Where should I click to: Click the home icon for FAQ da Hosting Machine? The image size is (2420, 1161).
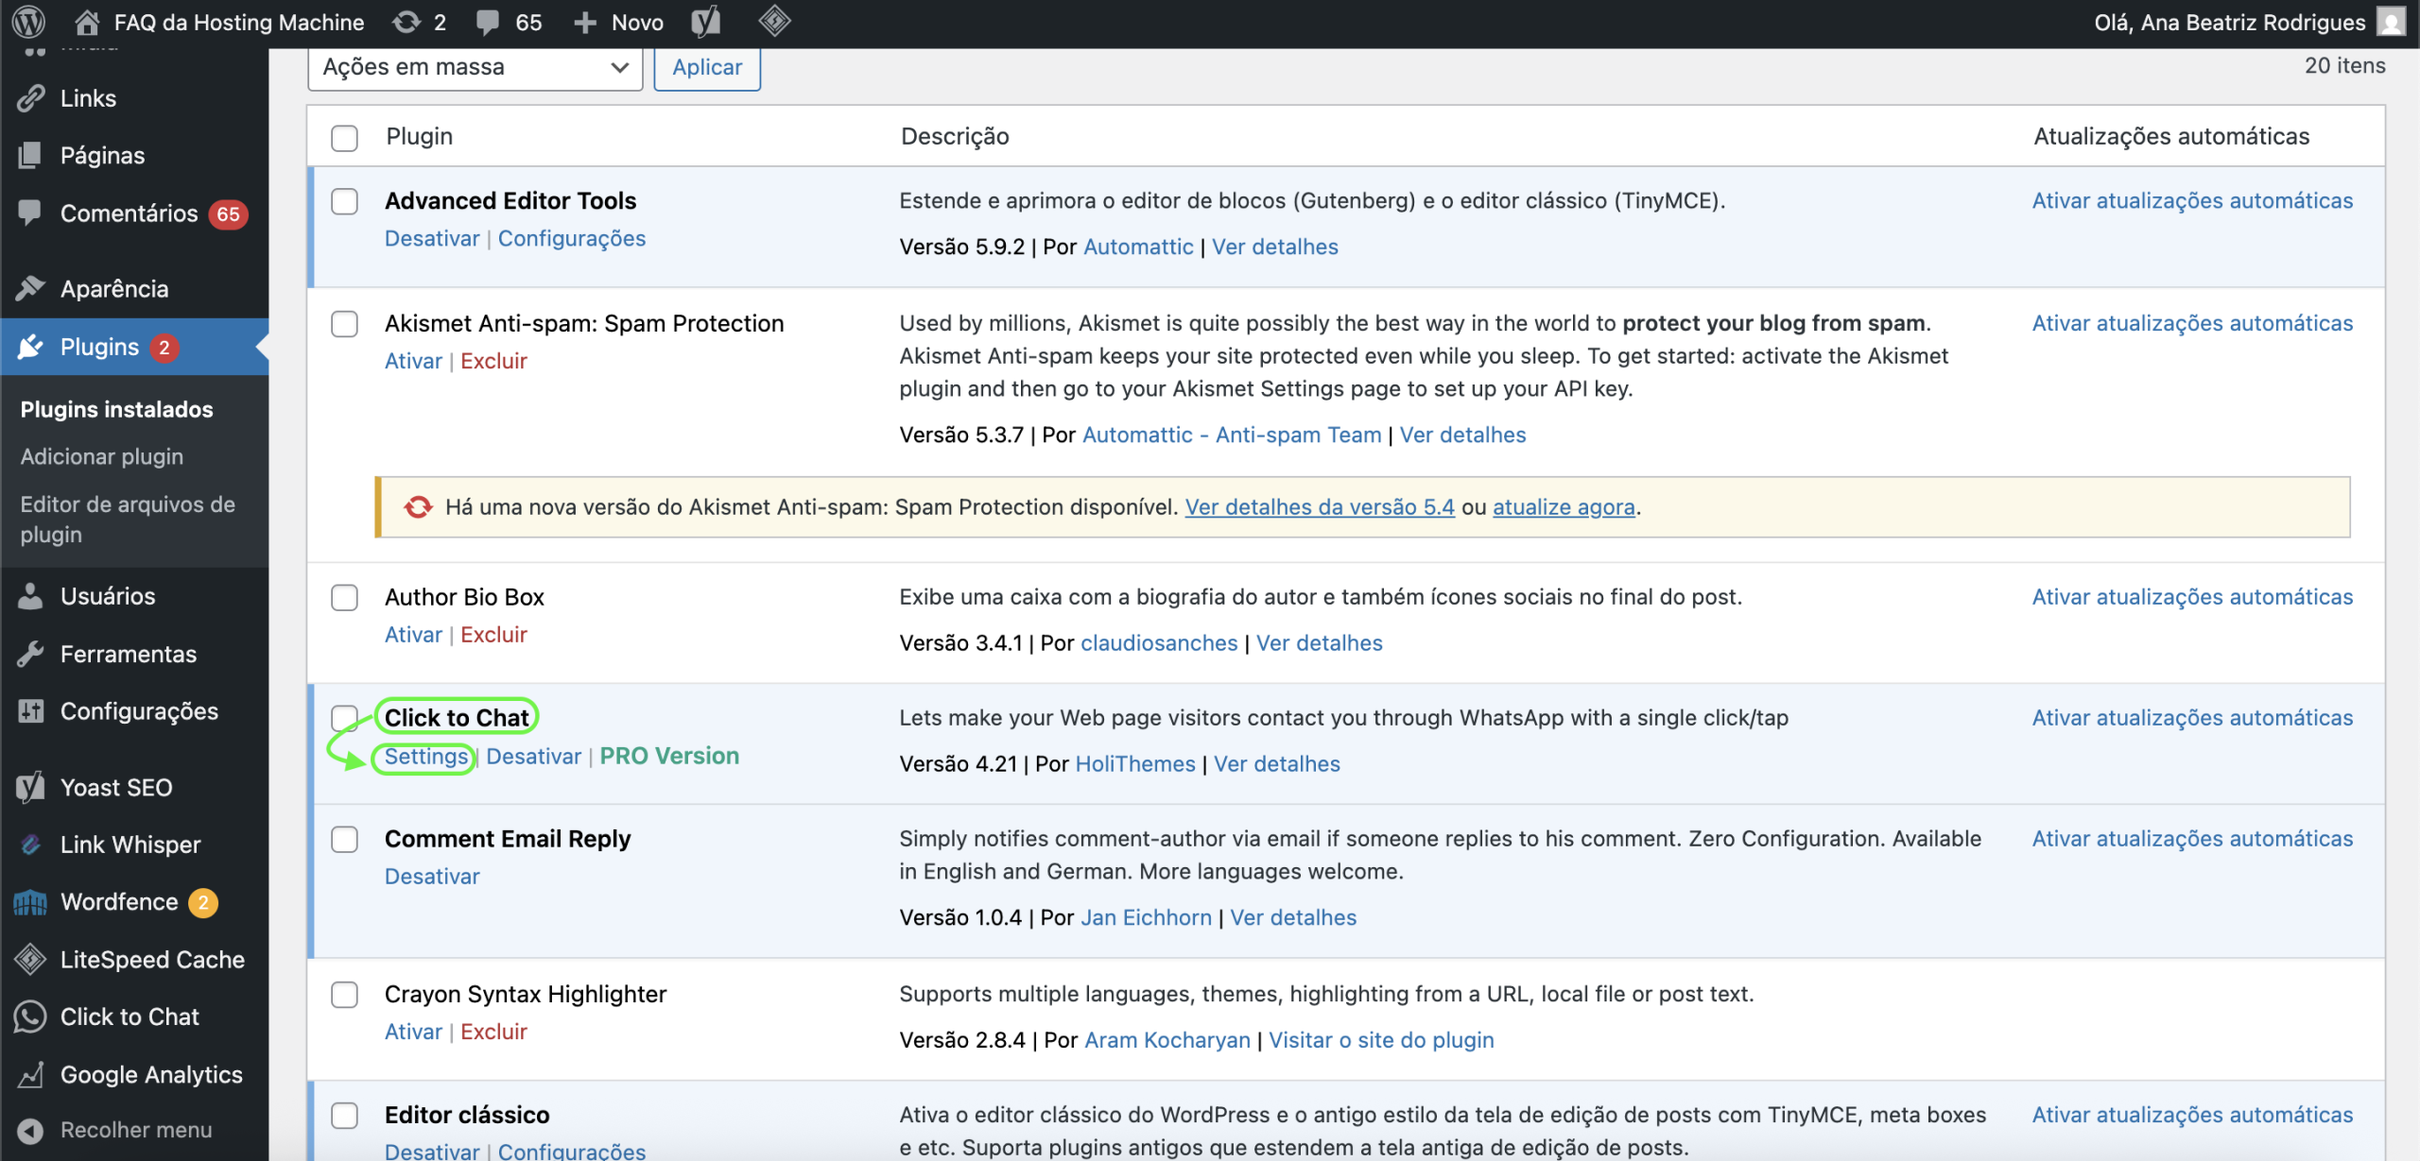coord(87,22)
